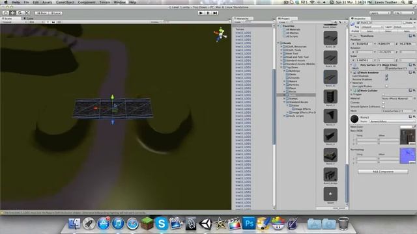The width and height of the screenshot is (417, 234).
Task: Open the Layout dropdown in toolbar
Action: 403,13
